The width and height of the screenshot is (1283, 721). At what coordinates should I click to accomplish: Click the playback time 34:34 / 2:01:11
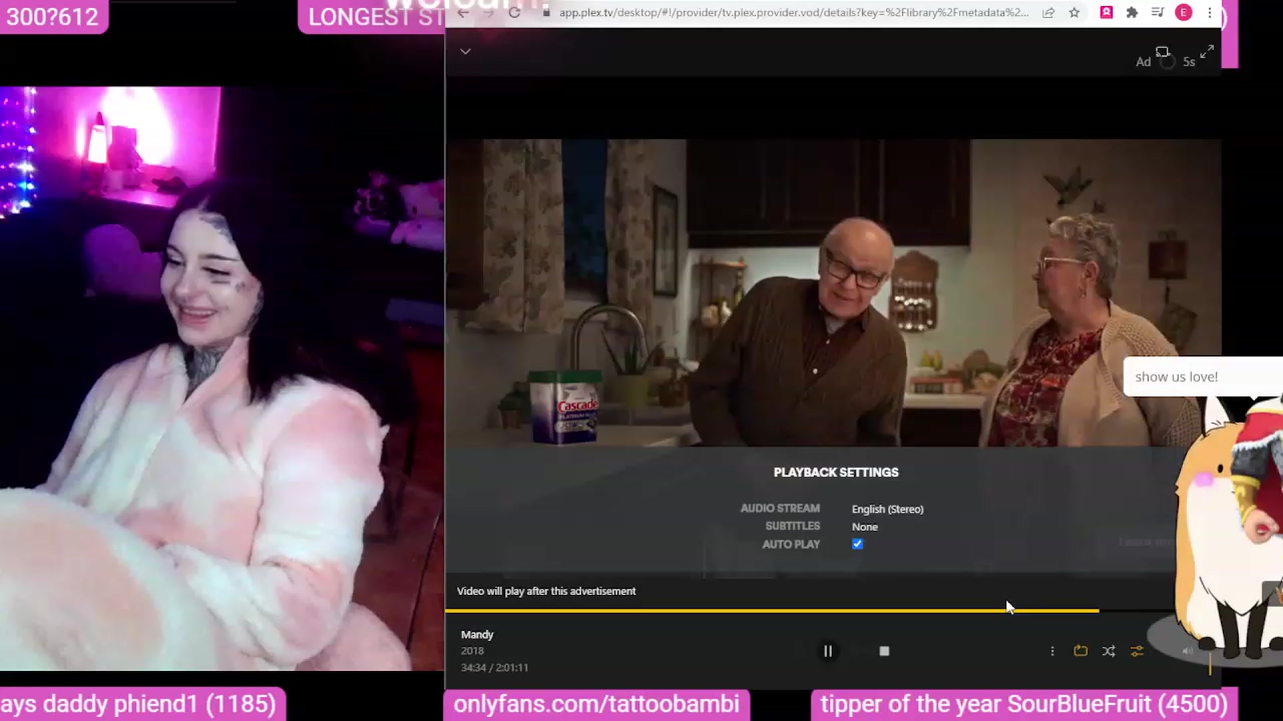[494, 668]
